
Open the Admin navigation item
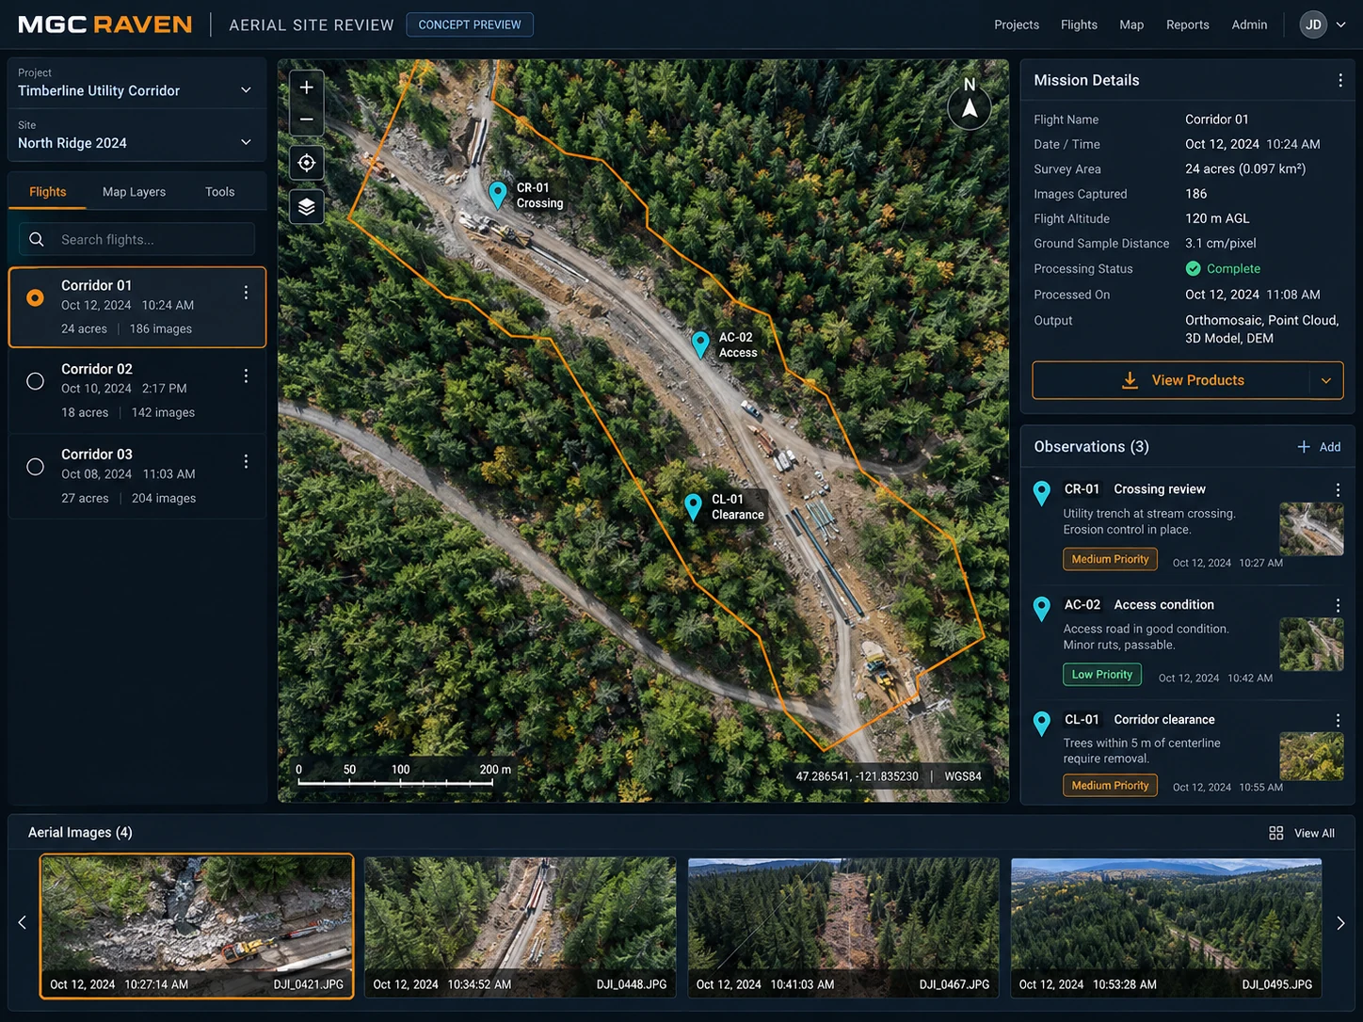coord(1249,24)
